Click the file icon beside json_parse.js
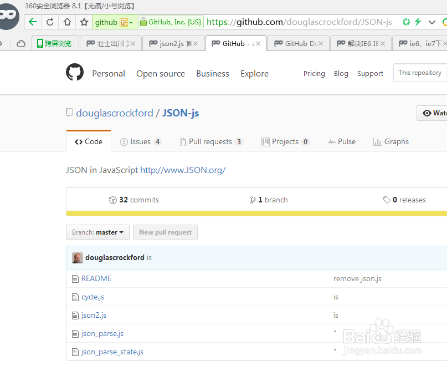447x366 pixels. point(75,333)
